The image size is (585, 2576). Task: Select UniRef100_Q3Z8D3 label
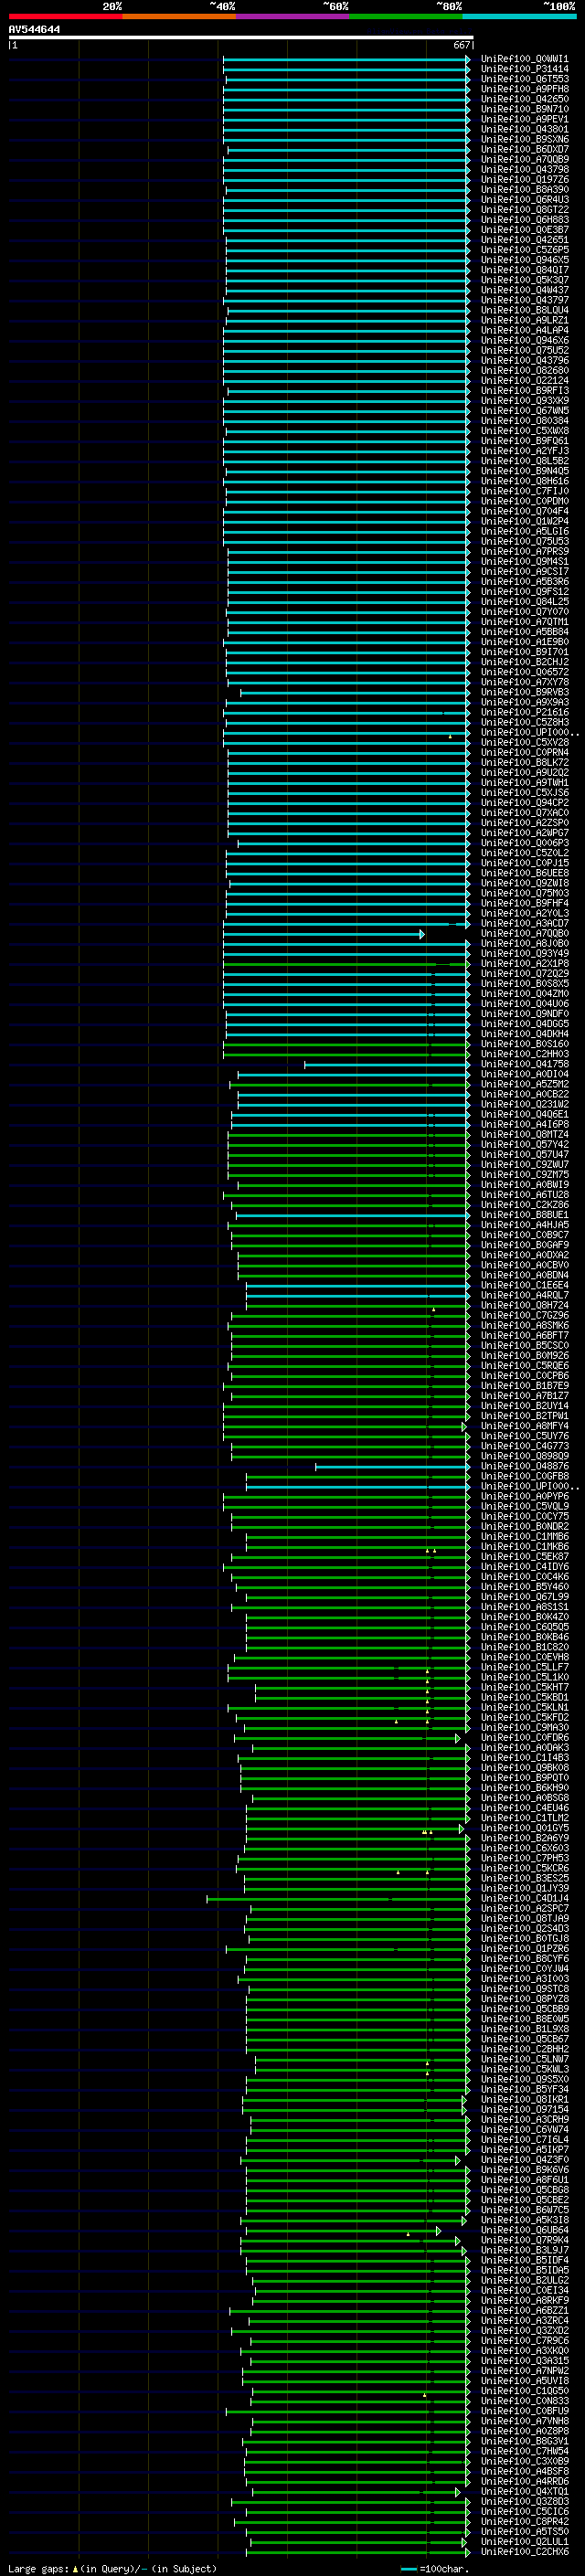tap(525, 2501)
